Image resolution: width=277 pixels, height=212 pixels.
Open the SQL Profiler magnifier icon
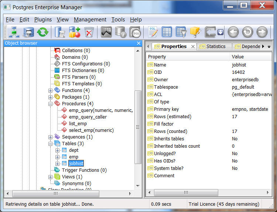pyautogui.click(x=135, y=32)
